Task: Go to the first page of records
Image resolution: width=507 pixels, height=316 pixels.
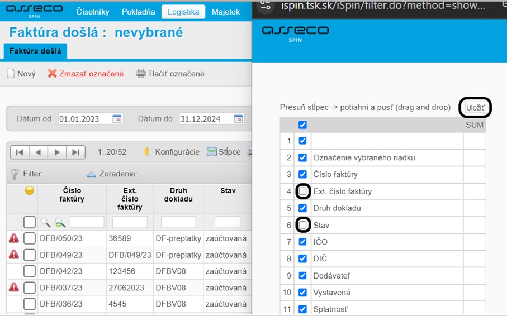Action: click(x=20, y=152)
